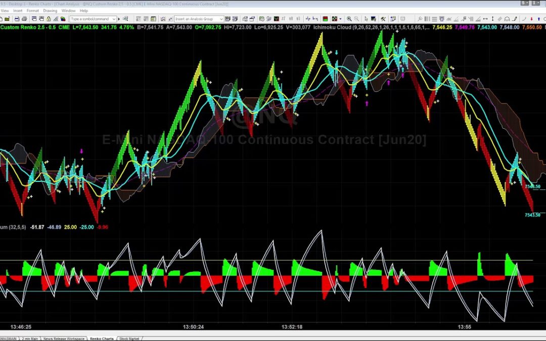Click the padlock icon in toolbar

[x=48, y=19]
